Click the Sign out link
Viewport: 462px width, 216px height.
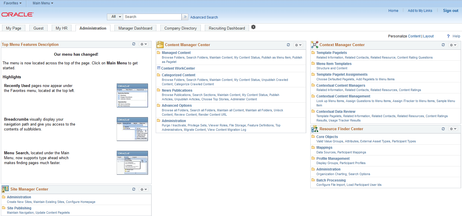click(x=451, y=11)
